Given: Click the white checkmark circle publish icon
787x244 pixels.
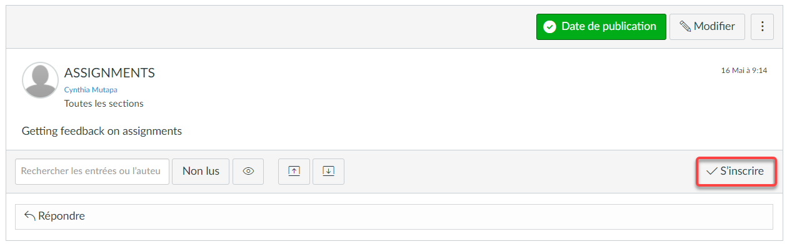Looking at the screenshot, I should (x=549, y=27).
